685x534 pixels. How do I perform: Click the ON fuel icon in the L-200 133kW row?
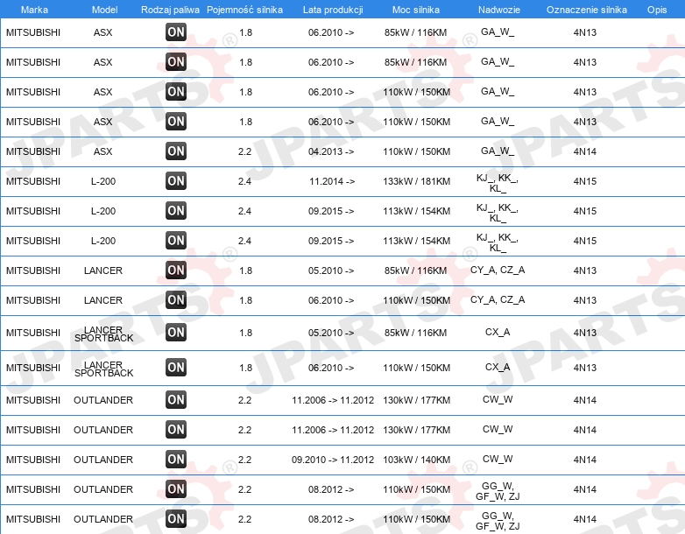click(176, 180)
